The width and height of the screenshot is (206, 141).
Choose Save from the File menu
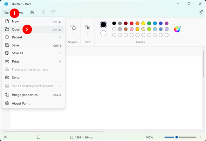pos(33,45)
